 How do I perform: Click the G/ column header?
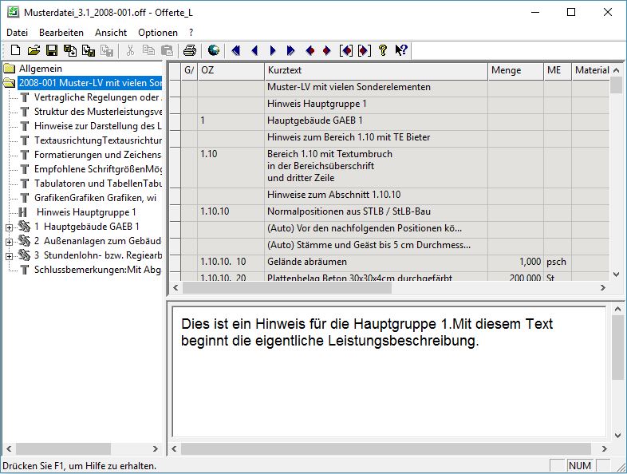coord(189,70)
